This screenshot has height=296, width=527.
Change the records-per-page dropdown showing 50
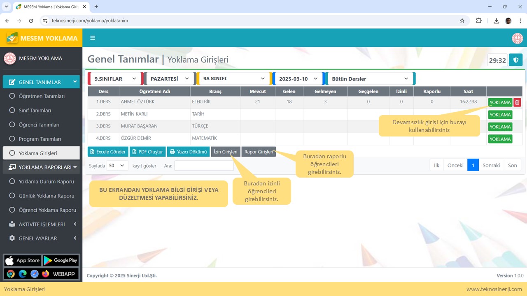point(117,166)
